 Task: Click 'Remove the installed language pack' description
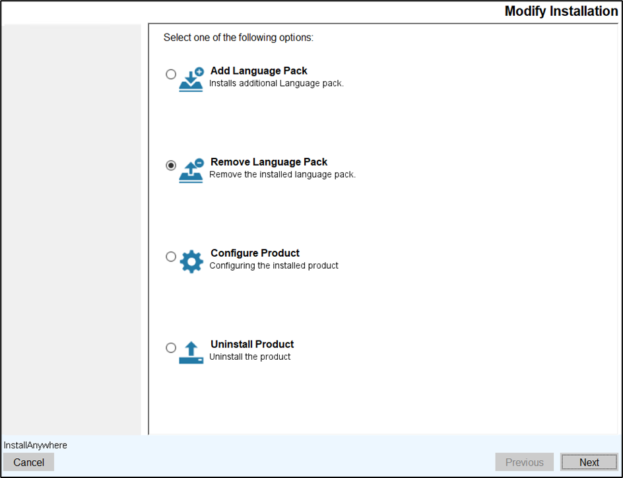coord(282,175)
